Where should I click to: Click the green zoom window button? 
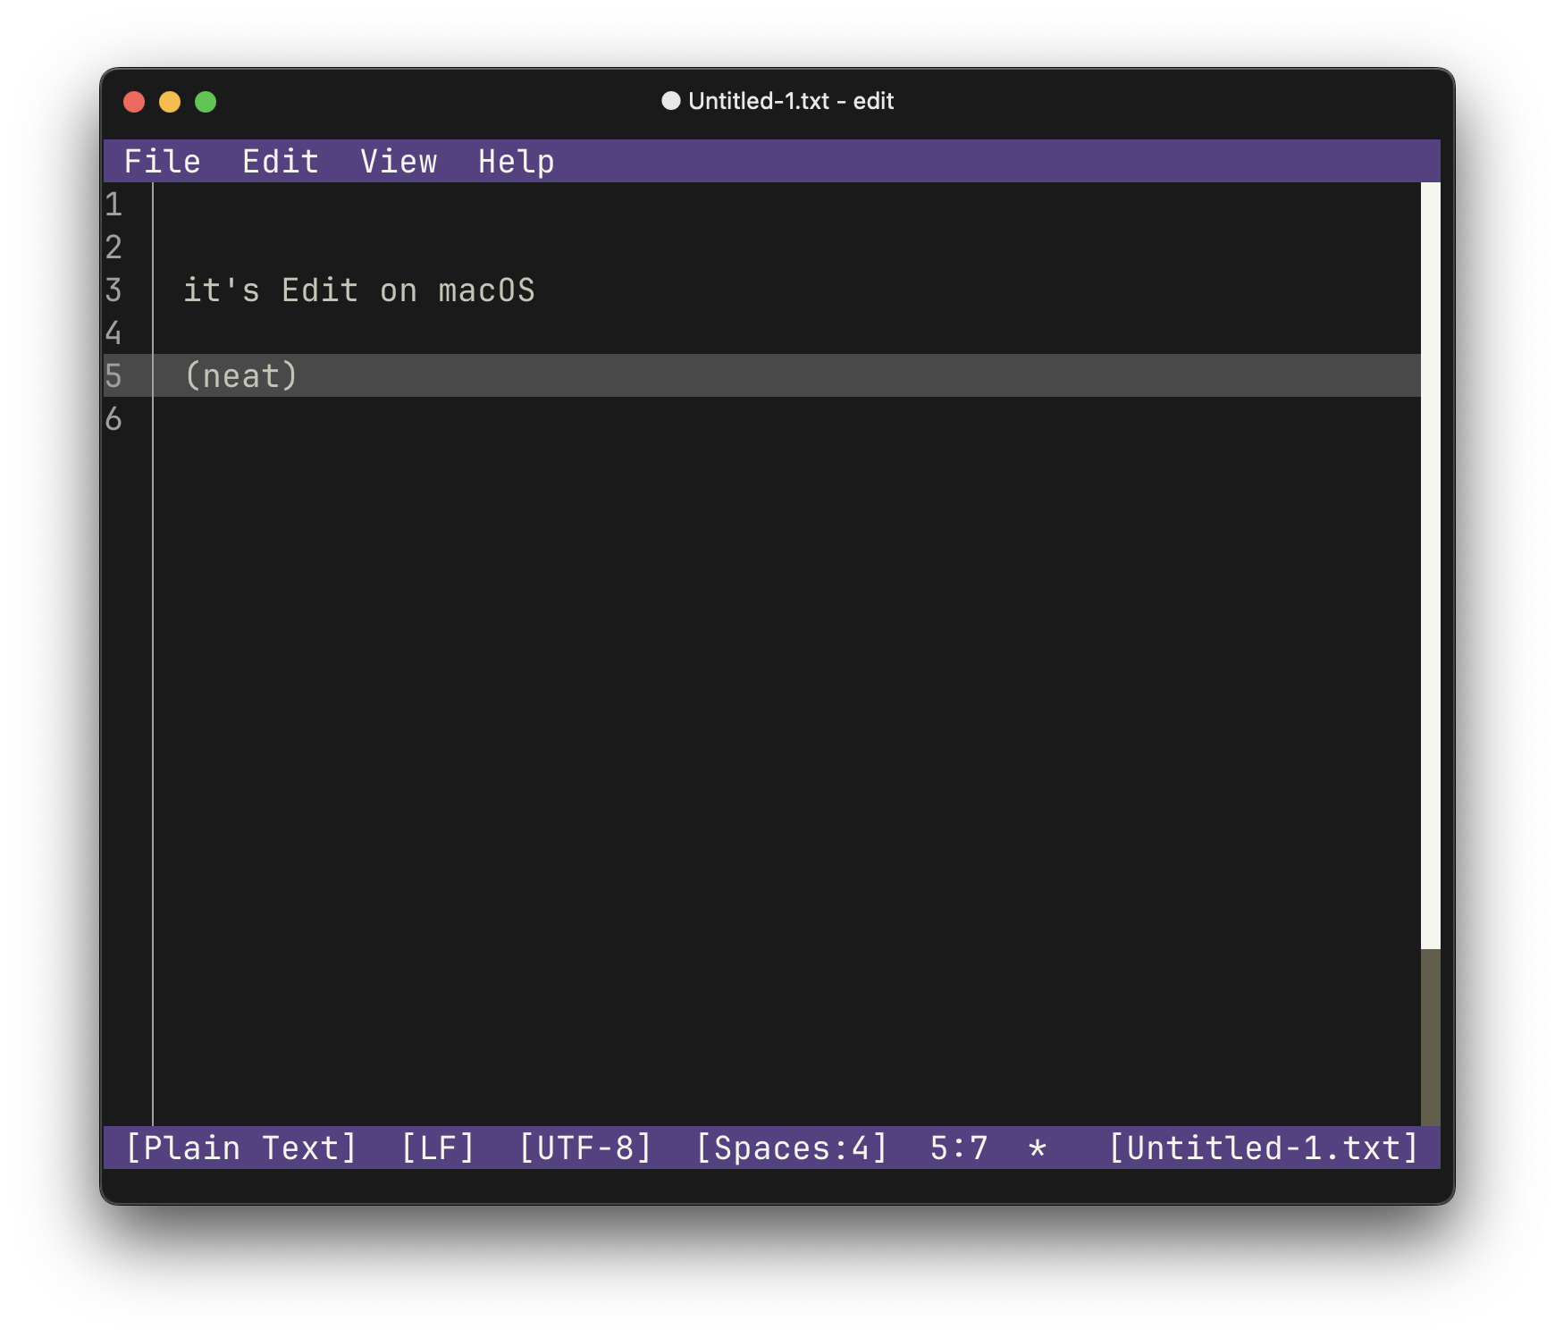pyautogui.click(x=206, y=102)
